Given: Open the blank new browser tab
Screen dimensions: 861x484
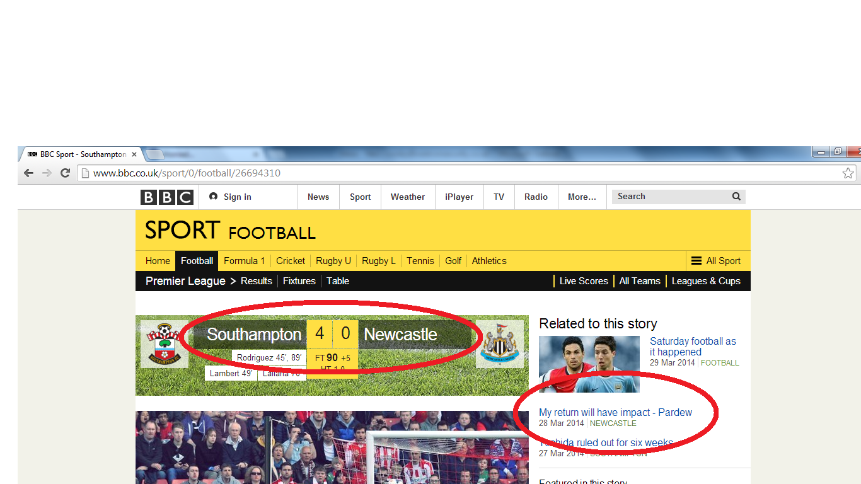Looking at the screenshot, I should (155, 154).
